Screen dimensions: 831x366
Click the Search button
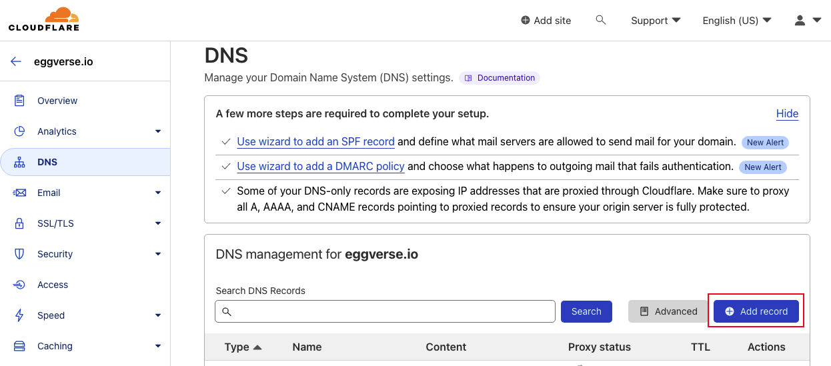[x=586, y=311]
